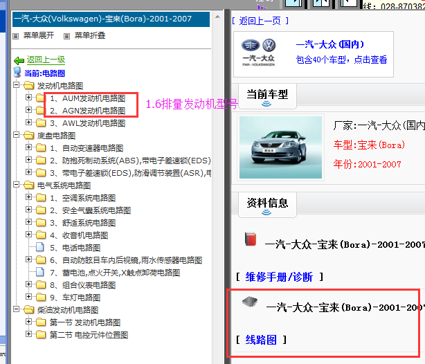Click the 返回上一级 link

[x=46, y=60]
